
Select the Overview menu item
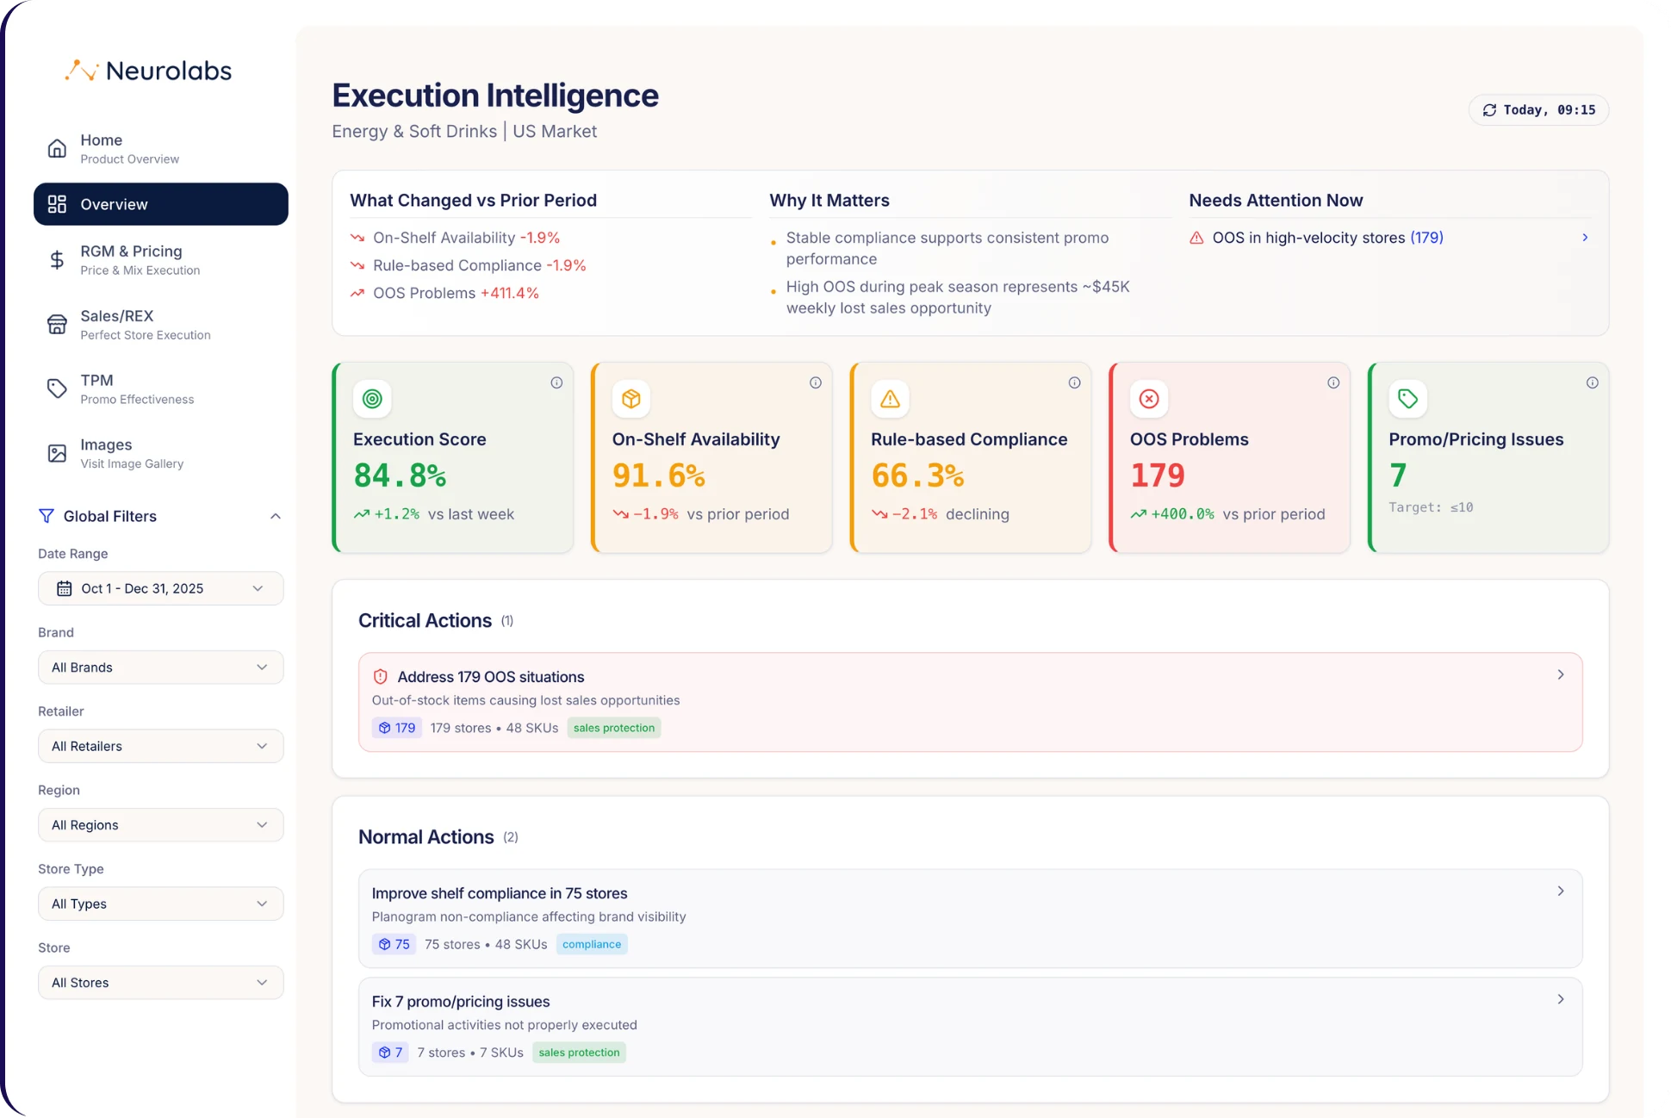[x=161, y=204]
